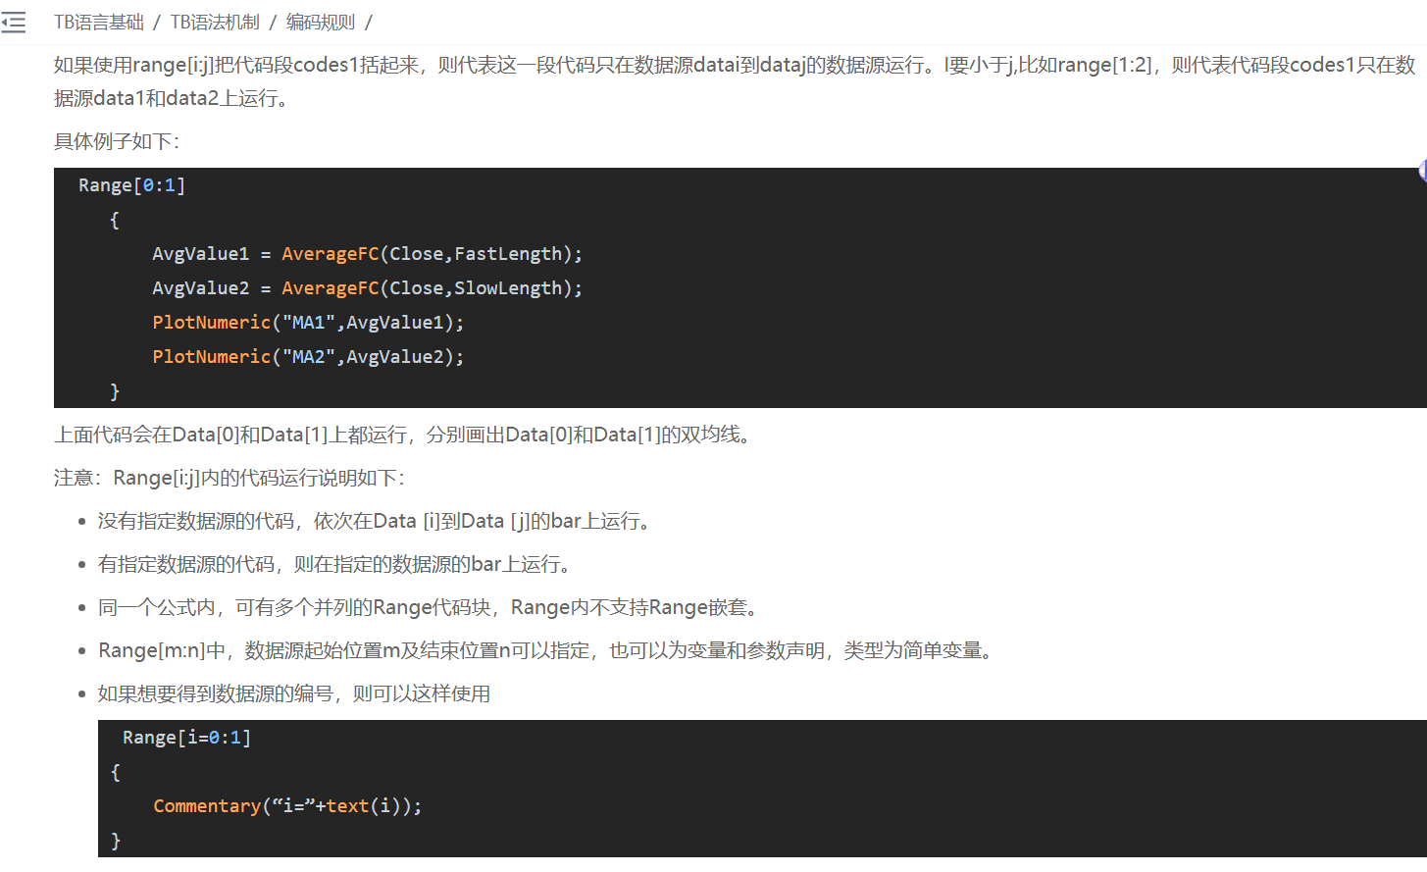Click the Commentary text(i) code line
The image size is (1427, 872).
(287, 806)
